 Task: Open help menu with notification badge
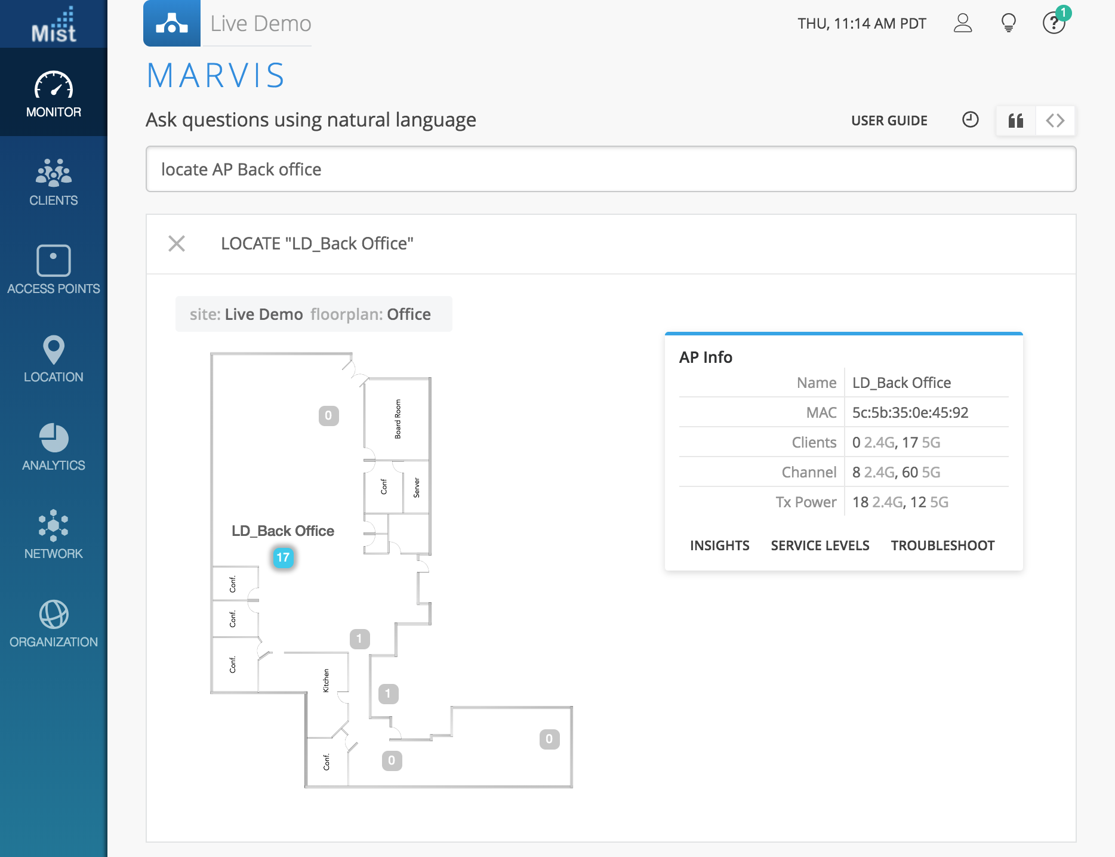click(1054, 23)
